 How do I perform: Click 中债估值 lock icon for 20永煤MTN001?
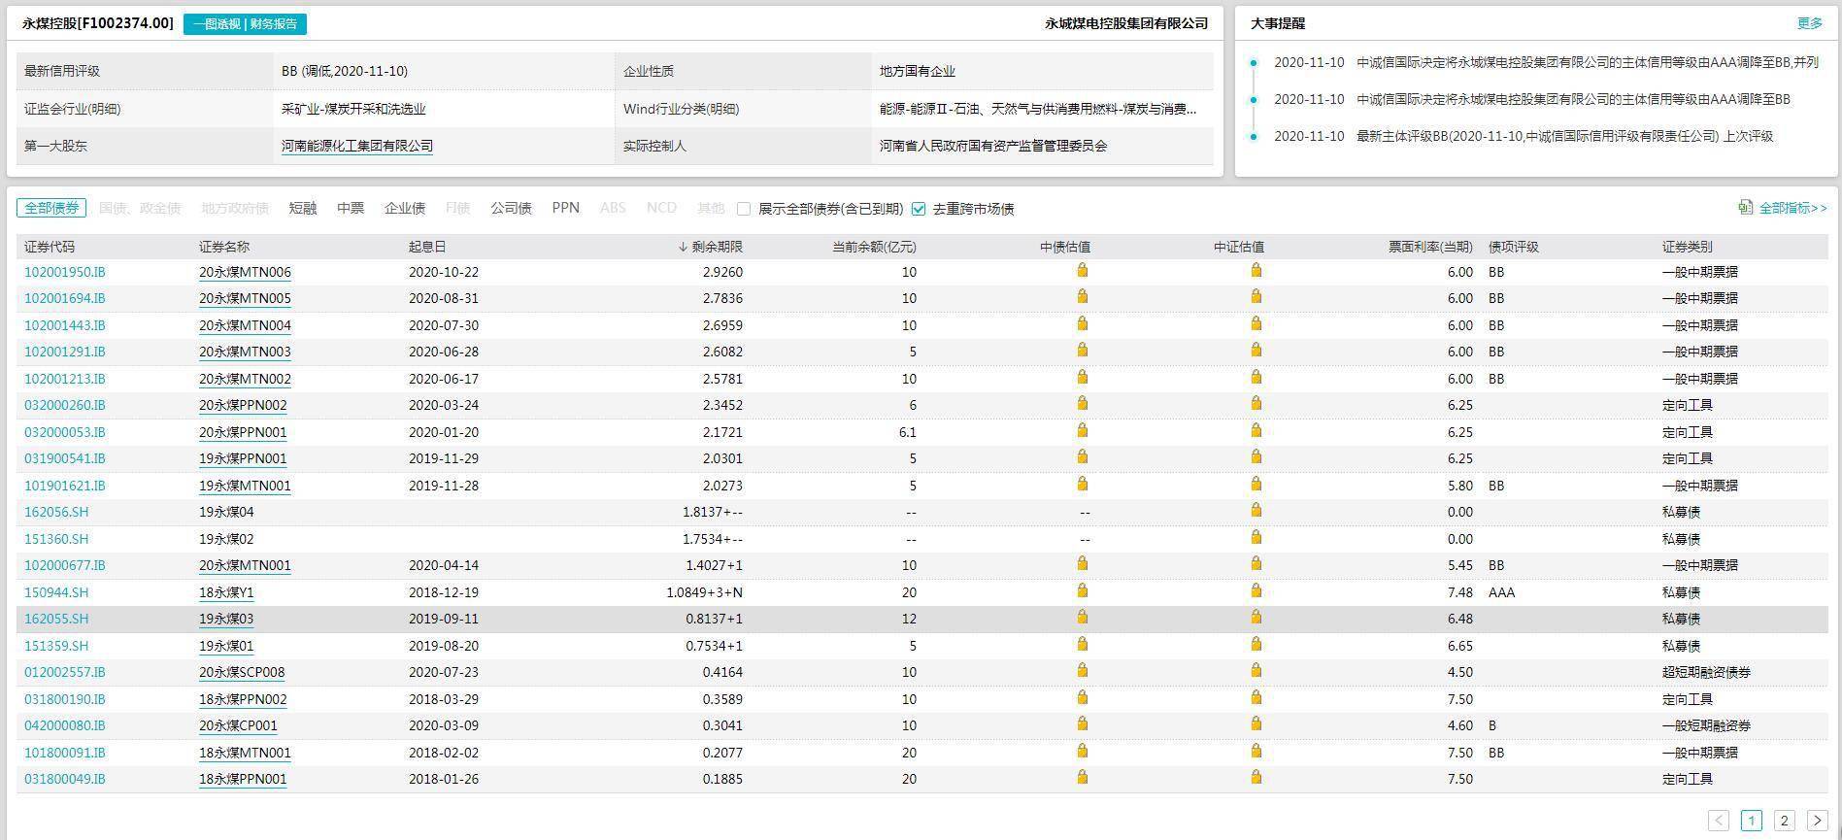1082,564
